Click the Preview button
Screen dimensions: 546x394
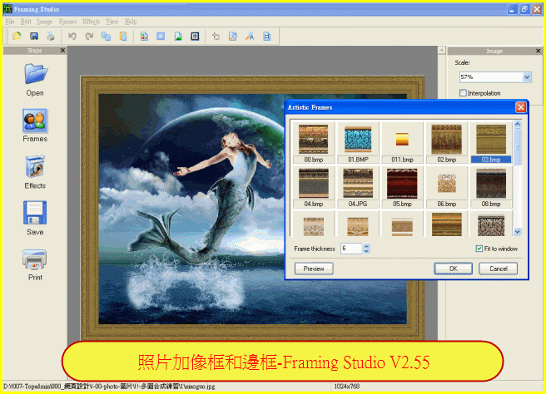(314, 268)
